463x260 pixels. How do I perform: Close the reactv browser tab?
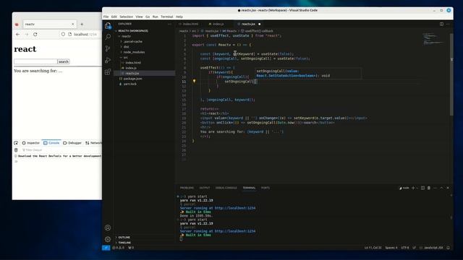click(x=72, y=24)
